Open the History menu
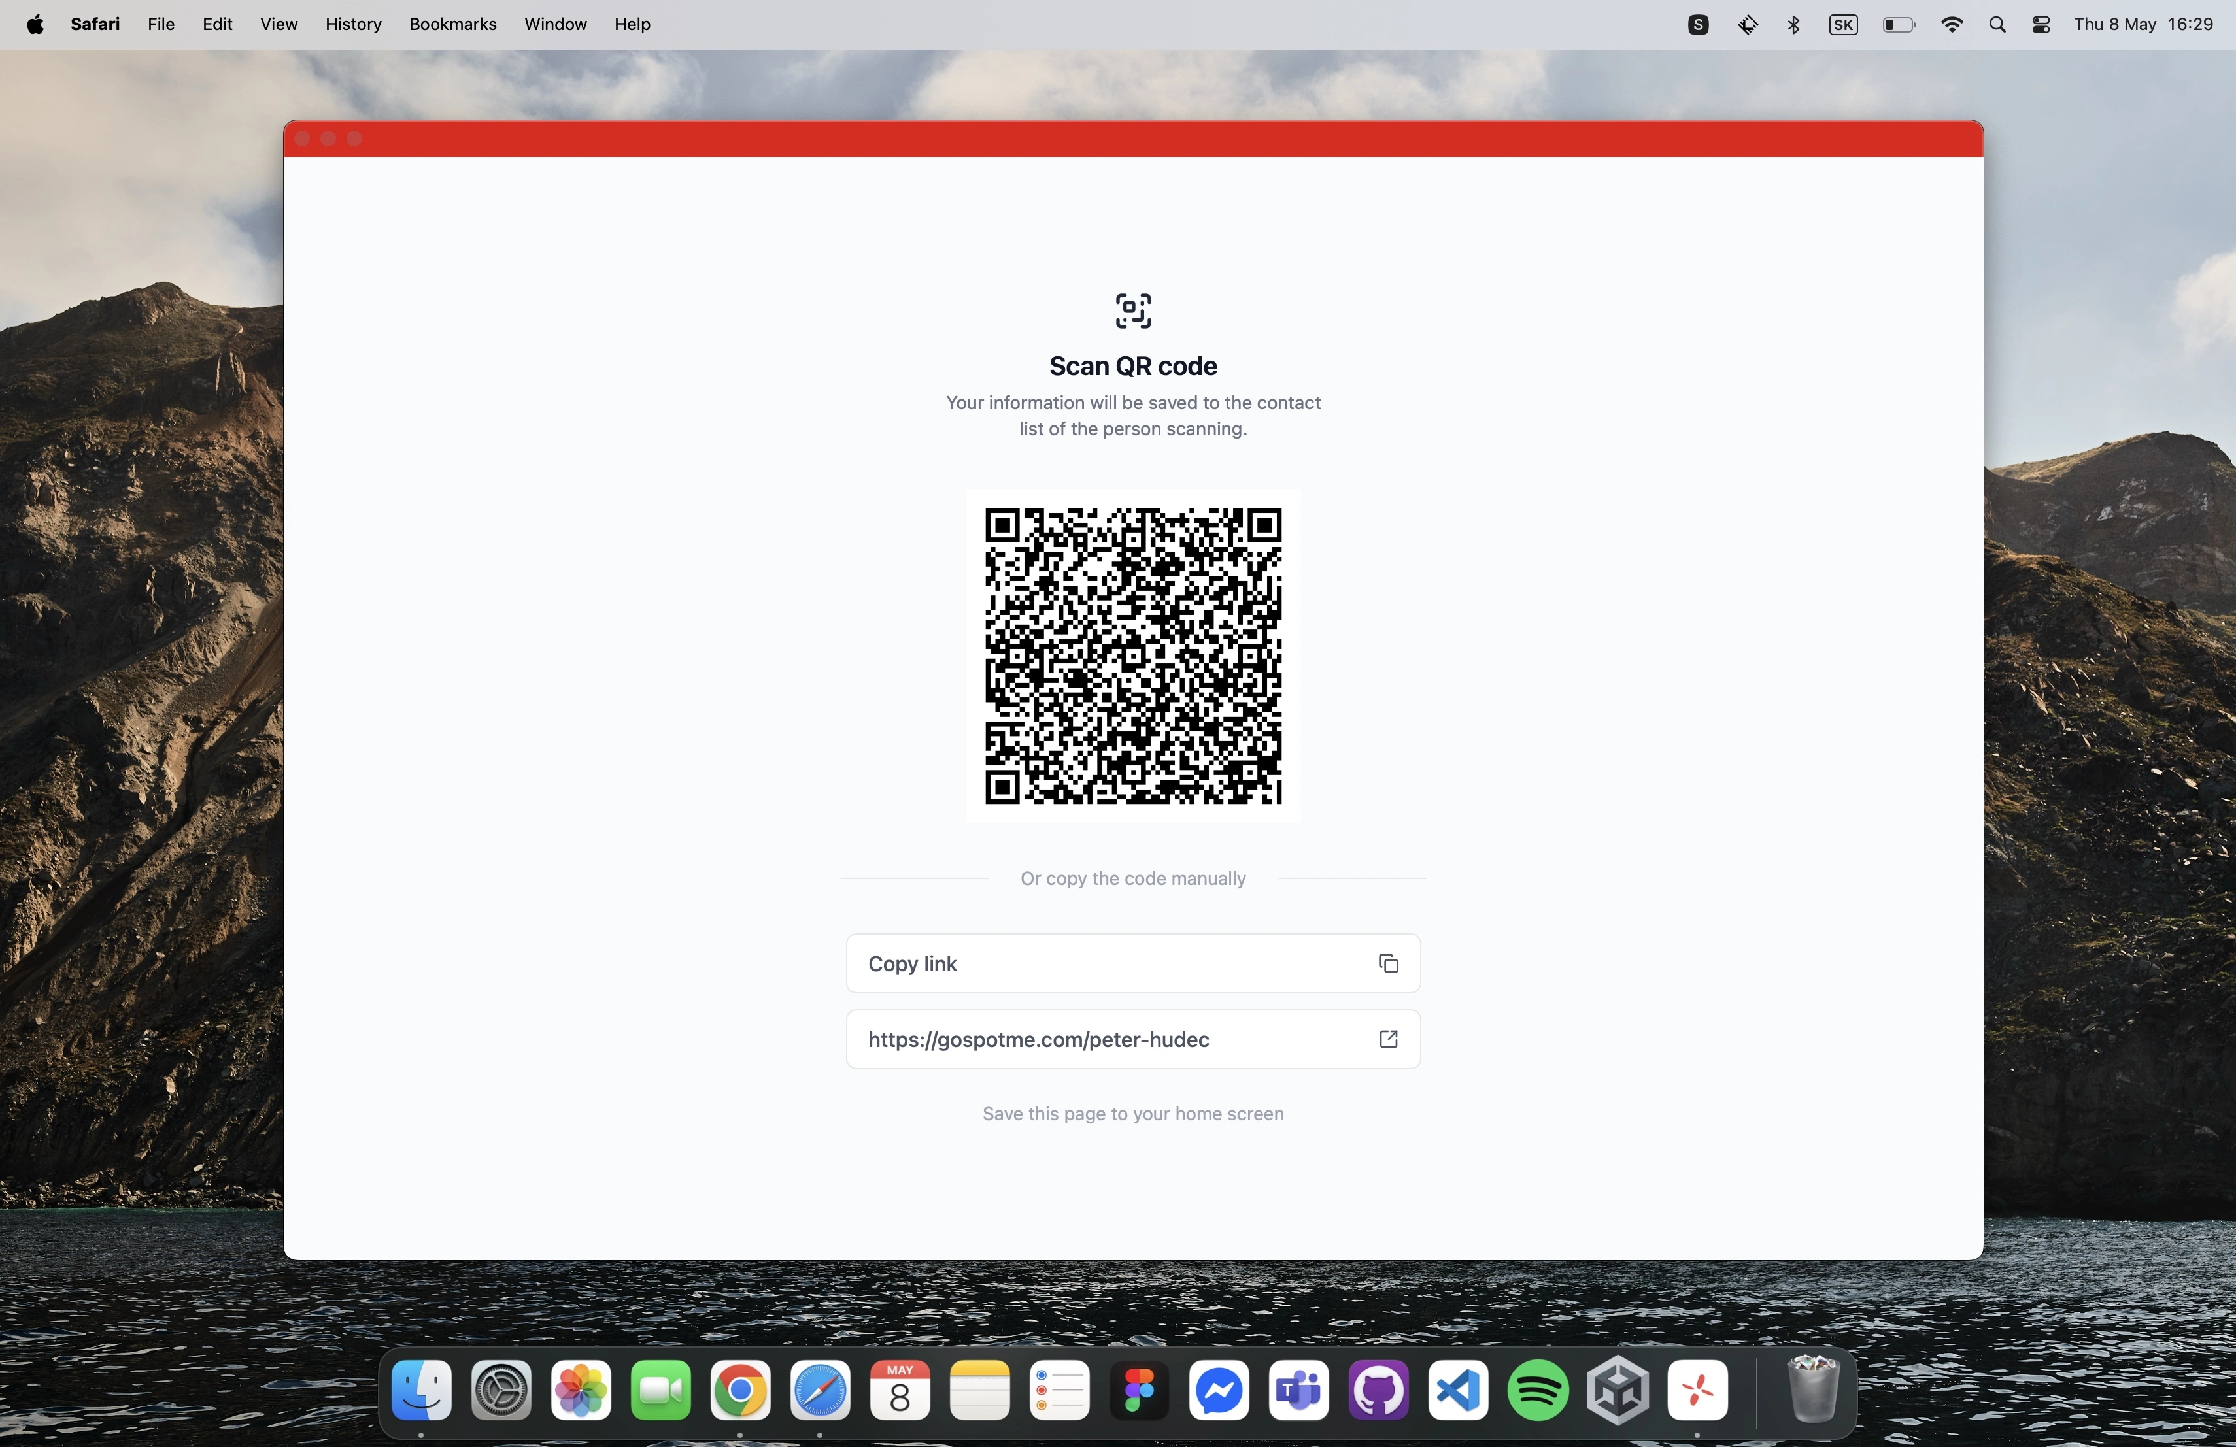This screenshot has width=2236, height=1447. point(353,24)
